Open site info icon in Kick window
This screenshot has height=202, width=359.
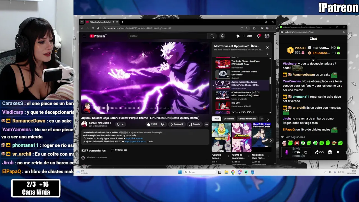(x=282, y=32)
